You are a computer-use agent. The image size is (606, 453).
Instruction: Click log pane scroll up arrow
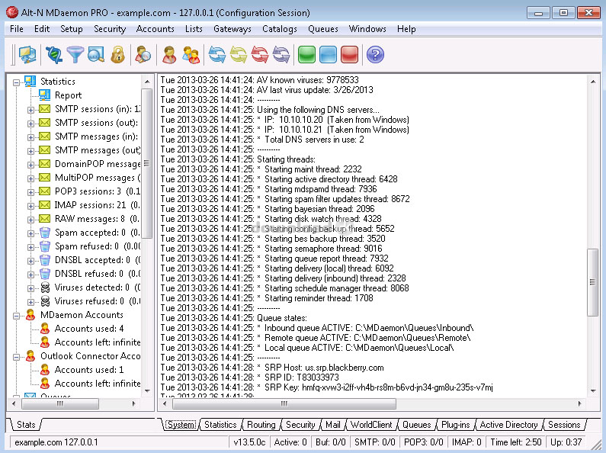click(x=592, y=81)
